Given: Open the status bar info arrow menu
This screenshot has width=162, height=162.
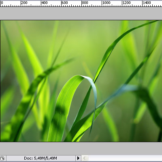Looking at the screenshot, I should pos(78,158).
